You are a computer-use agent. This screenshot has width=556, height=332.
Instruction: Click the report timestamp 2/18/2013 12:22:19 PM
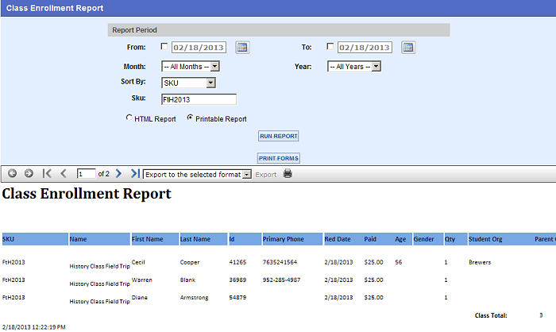coord(33,327)
